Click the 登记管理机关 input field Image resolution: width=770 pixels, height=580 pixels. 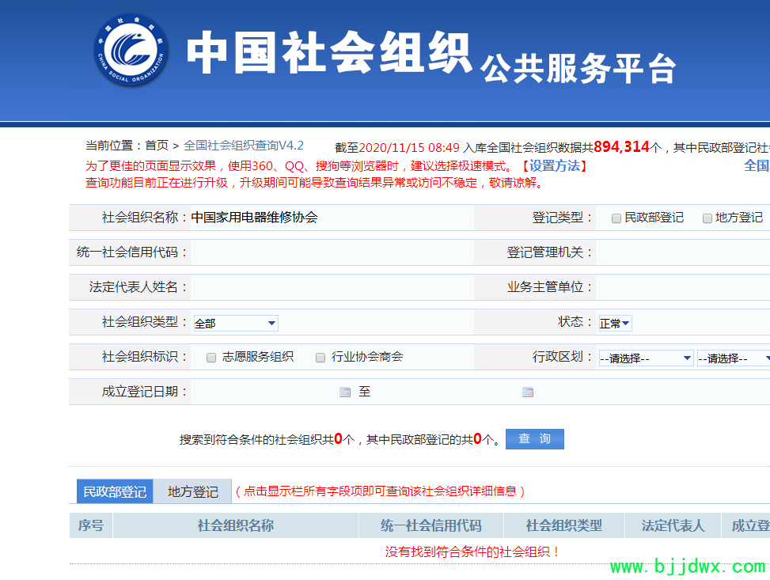[683, 252]
